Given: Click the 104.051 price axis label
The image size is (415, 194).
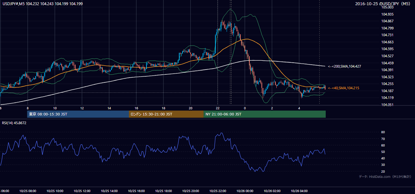Looking at the screenshot, I should tap(388, 105).
